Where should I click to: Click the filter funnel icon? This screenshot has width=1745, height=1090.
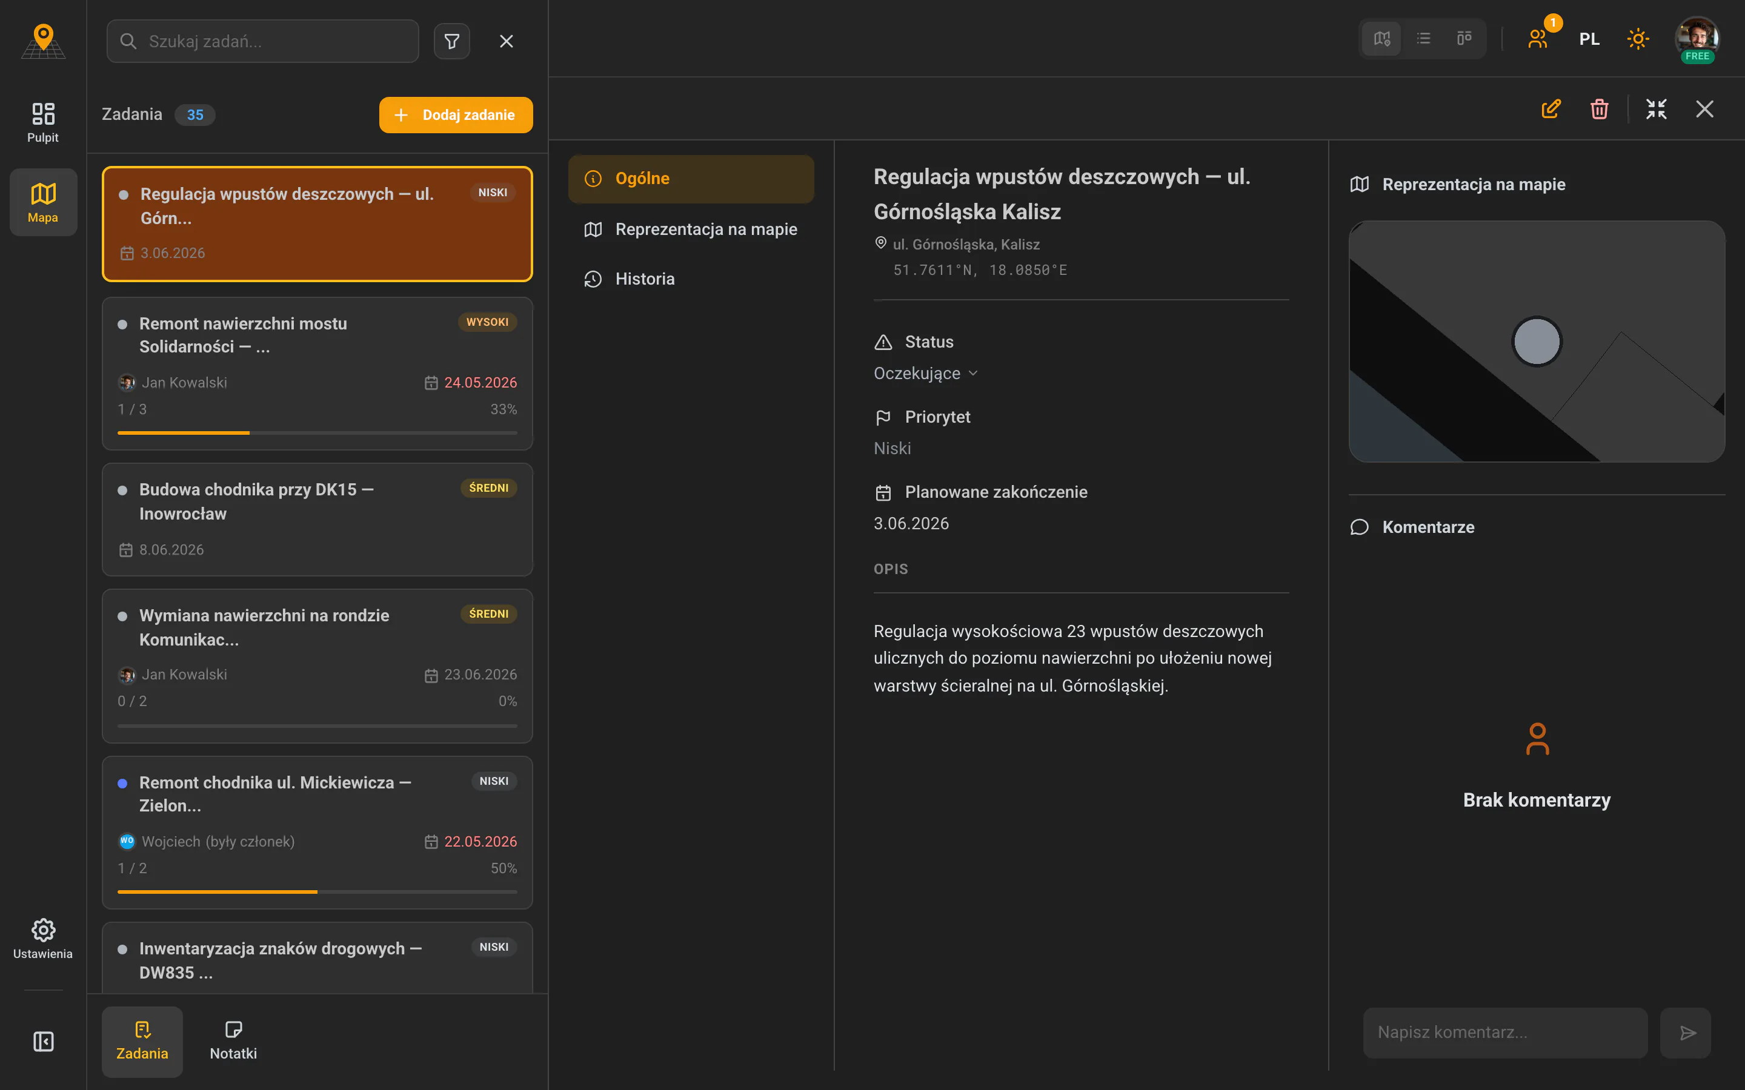click(452, 41)
